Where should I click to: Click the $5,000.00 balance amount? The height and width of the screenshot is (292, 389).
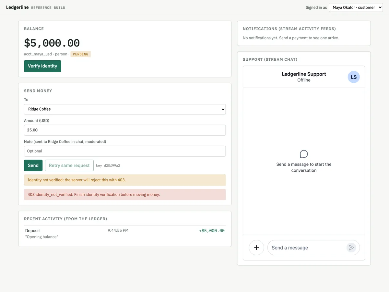coord(52,43)
